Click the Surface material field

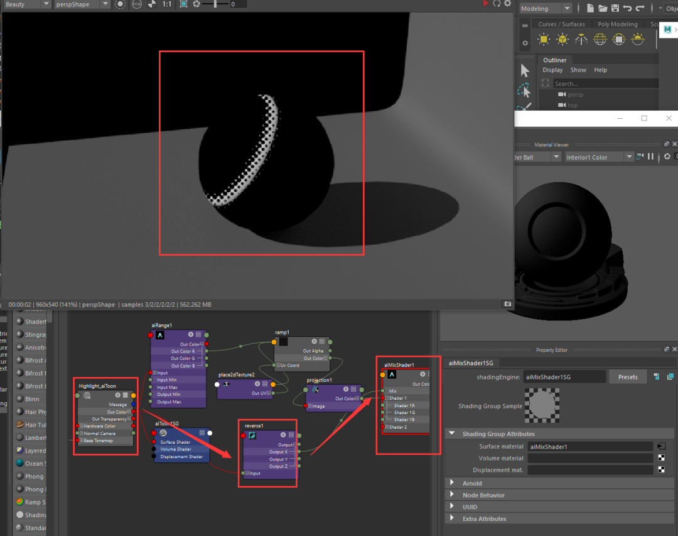pos(590,446)
